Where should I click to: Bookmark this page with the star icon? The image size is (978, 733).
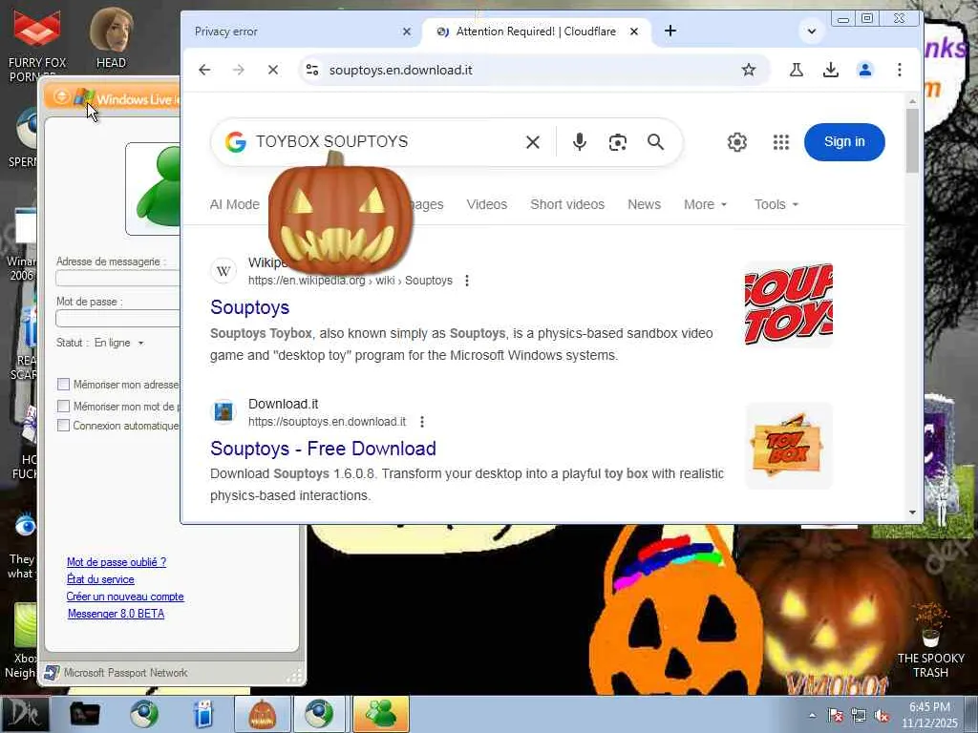[749, 70]
